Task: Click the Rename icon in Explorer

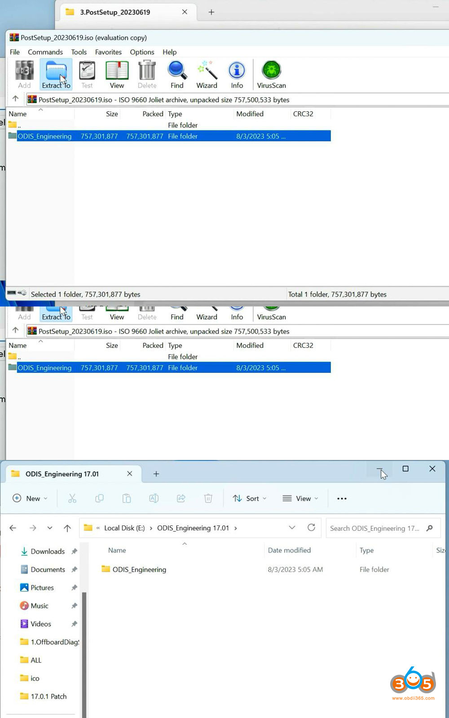Action: [x=154, y=499]
